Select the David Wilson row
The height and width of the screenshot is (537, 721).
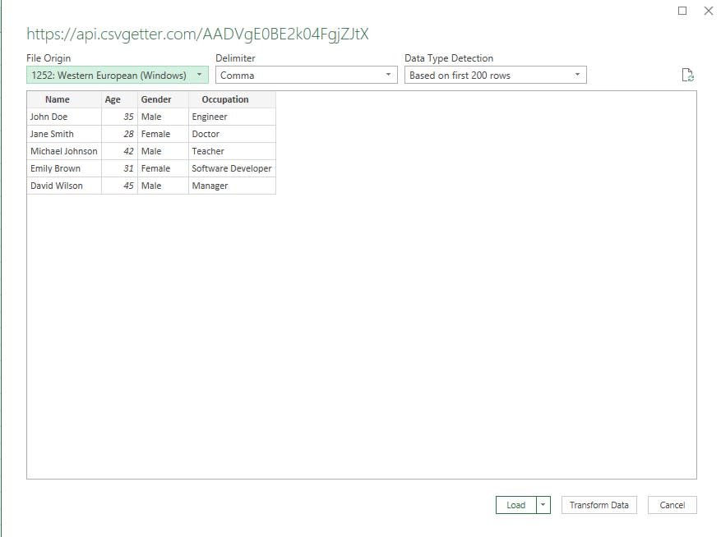coord(63,186)
